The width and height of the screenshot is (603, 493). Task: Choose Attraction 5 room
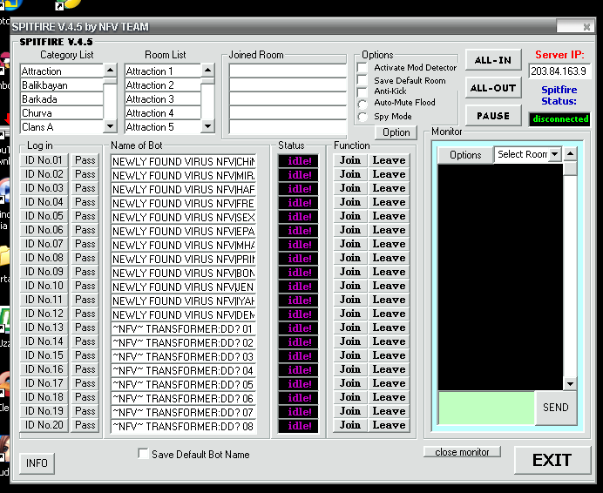163,126
